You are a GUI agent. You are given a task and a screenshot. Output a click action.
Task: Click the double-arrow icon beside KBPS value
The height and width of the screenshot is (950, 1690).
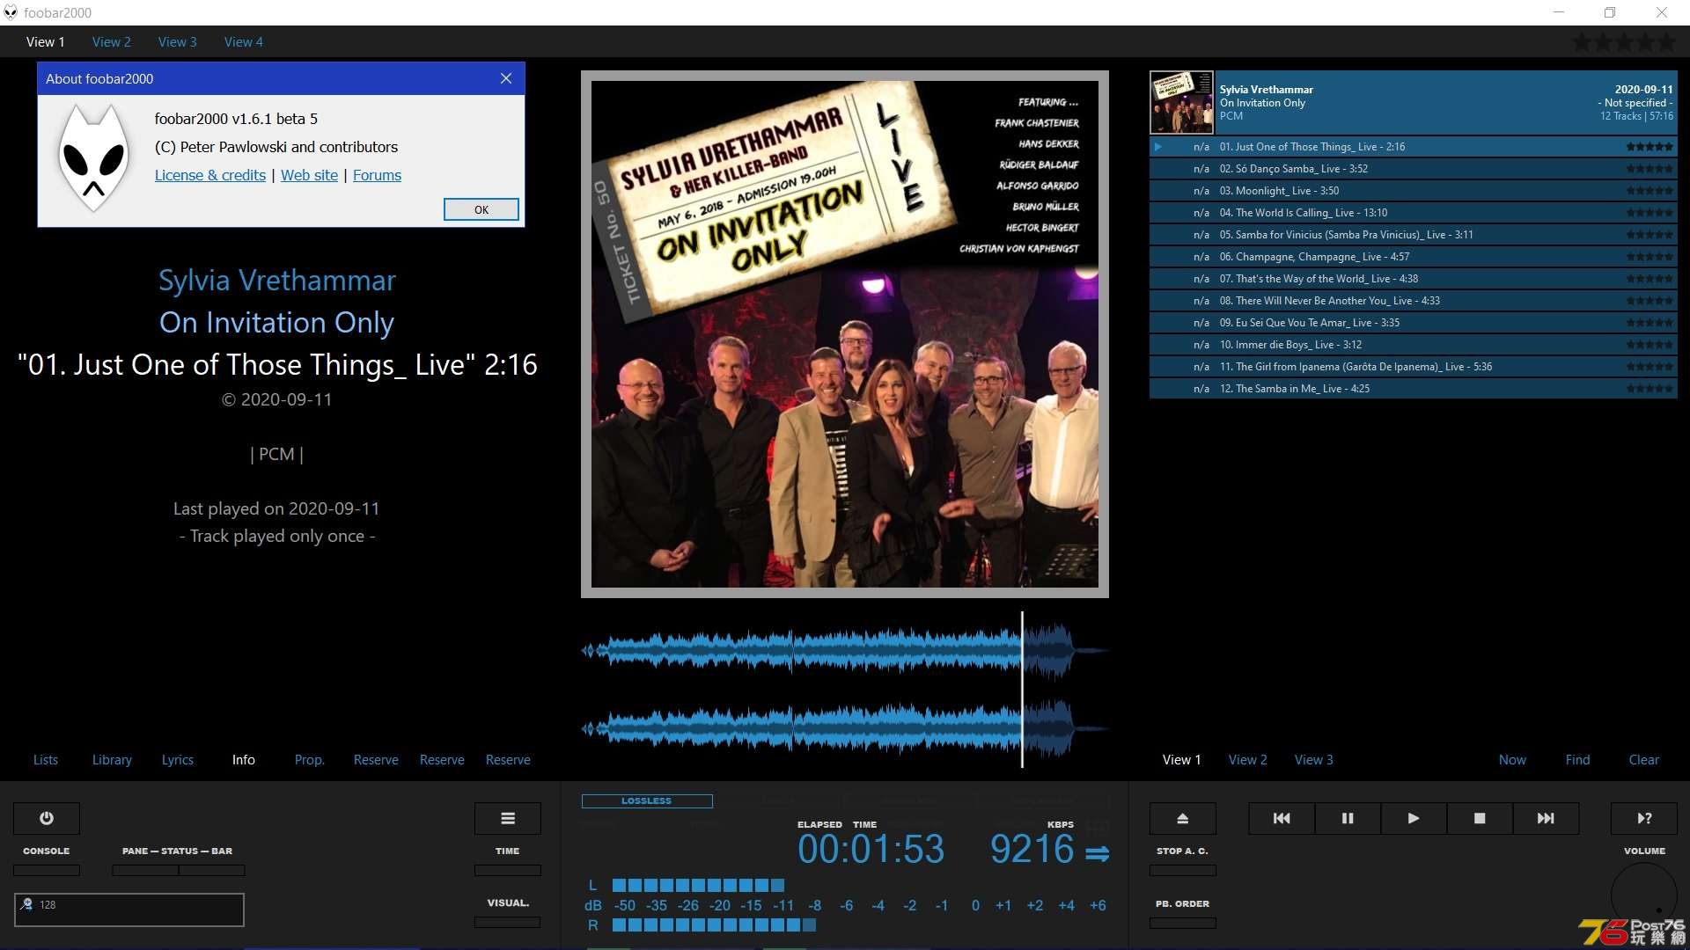point(1097,853)
